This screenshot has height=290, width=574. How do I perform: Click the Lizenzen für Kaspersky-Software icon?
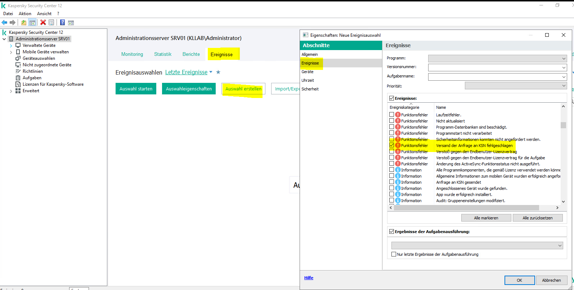click(18, 84)
